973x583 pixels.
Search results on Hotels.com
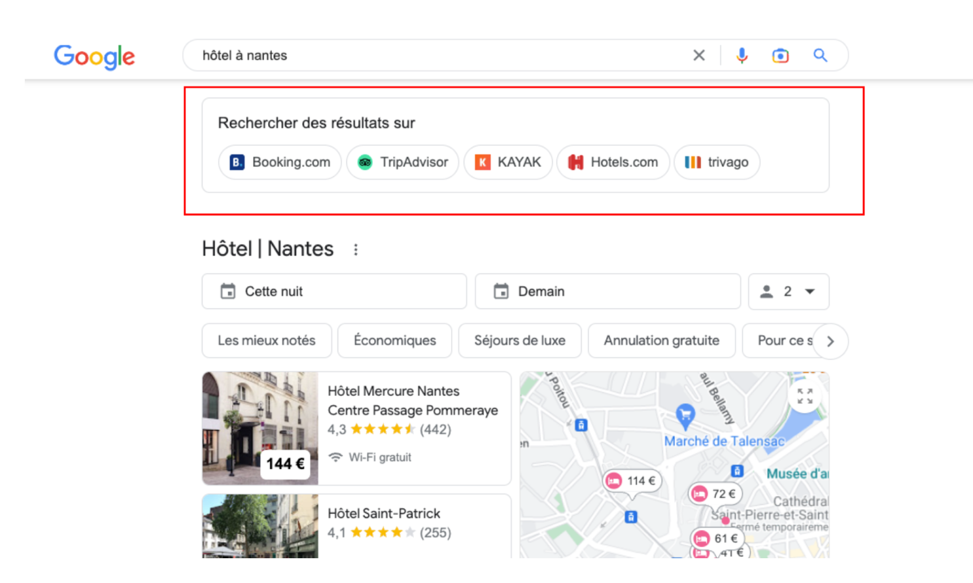click(613, 162)
